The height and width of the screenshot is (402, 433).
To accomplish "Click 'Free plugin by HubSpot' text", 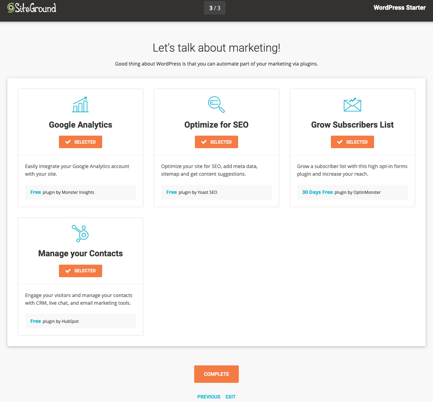I will [x=54, y=321].
